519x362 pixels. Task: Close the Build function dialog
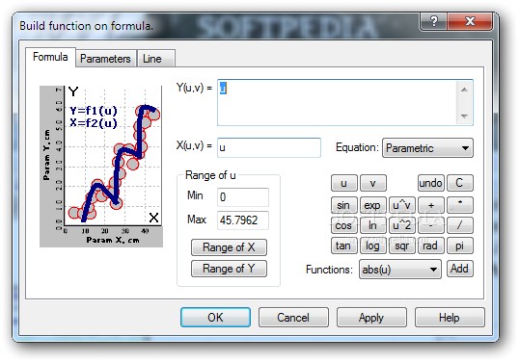[470, 21]
